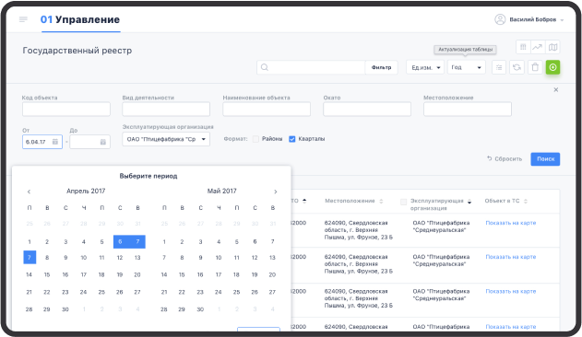
Task: Go to next month arrow
Action: point(276,192)
